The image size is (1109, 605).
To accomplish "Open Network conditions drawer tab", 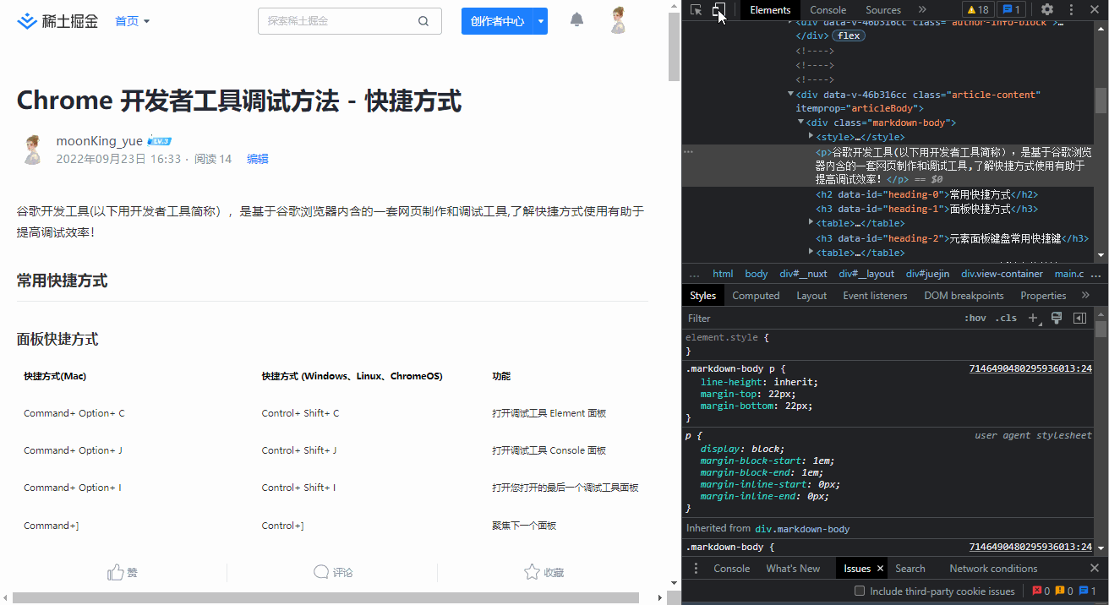I will click(993, 569).
